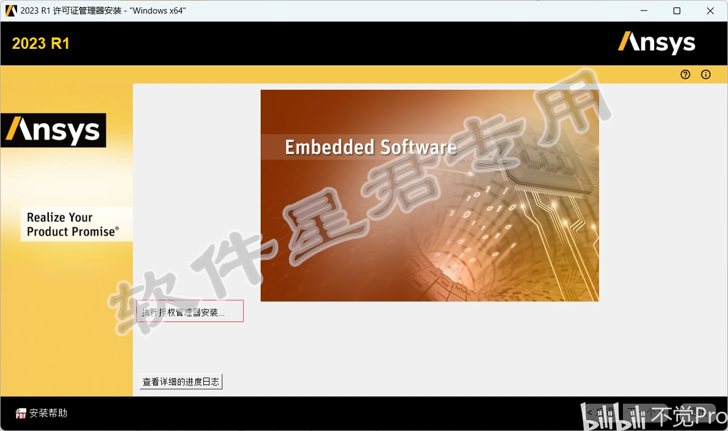Screen dimensions: 728x431
Task: Click the 2023 R1 version label
Action: coord(41,43)
